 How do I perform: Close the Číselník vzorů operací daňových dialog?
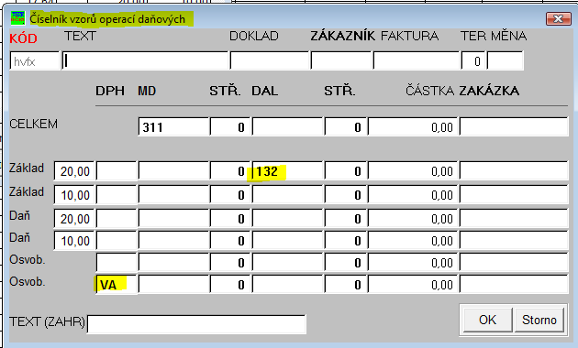click(559, 18)
